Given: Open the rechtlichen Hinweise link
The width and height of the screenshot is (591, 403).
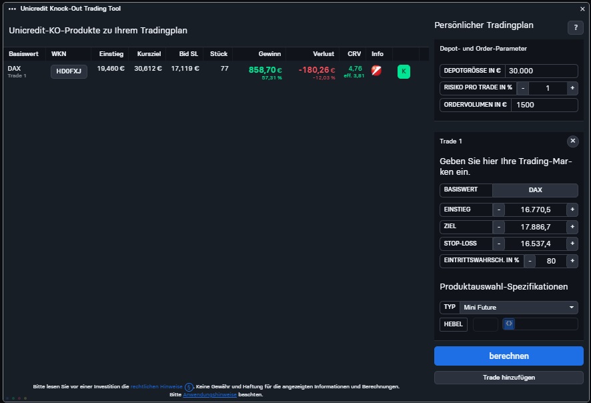Looking at the screenshot, I should pos(156,387).
